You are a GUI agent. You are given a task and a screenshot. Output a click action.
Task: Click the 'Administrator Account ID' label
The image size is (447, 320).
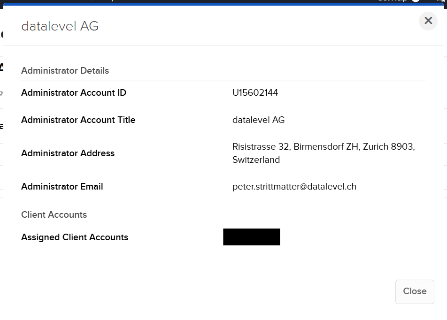point(74,92)
